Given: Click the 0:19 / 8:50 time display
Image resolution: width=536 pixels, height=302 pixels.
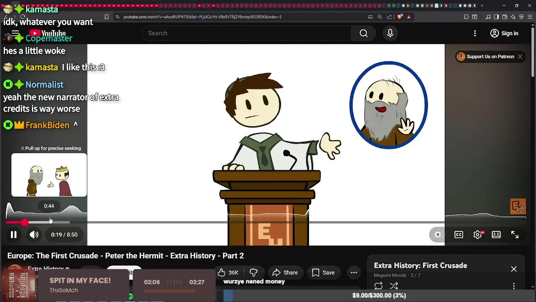Looking at the screenshot, I should [64, 235].
